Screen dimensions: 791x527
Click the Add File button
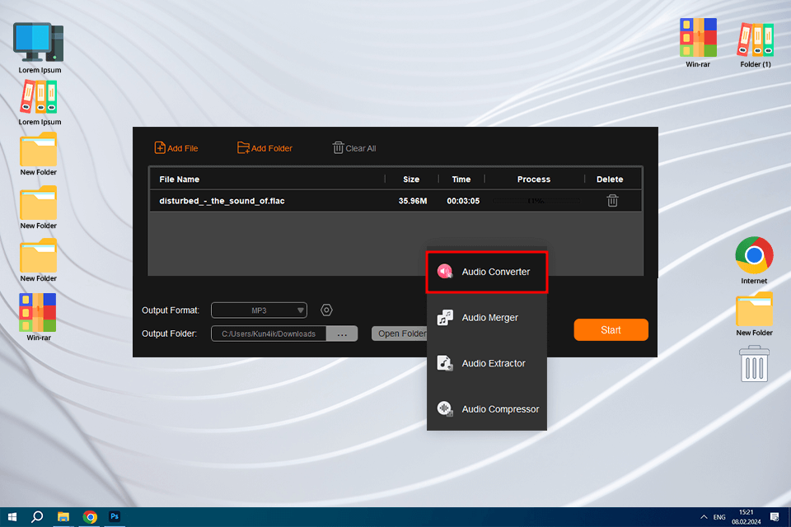click(176, 147)
